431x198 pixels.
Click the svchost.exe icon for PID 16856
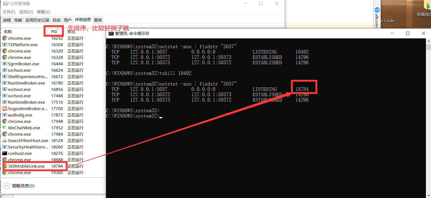click(5, 89)
